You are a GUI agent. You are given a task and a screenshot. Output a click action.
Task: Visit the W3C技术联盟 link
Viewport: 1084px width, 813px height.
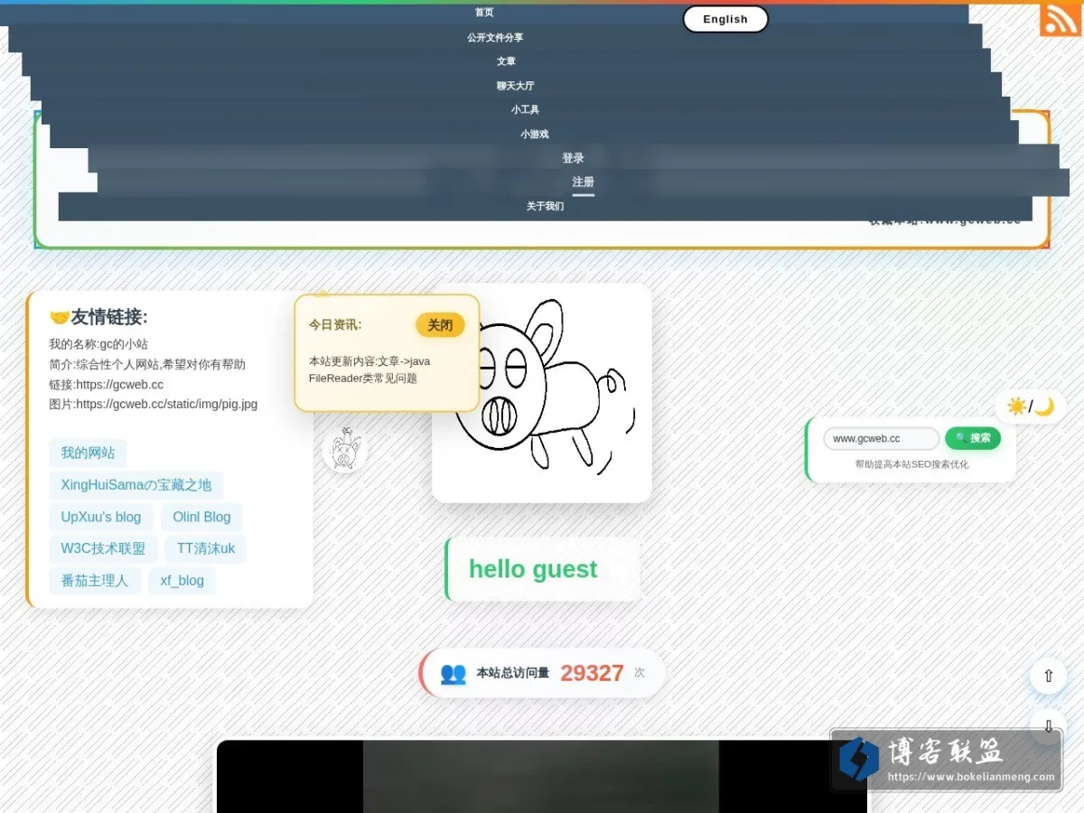pyautogui.click(x=103, y=549)
